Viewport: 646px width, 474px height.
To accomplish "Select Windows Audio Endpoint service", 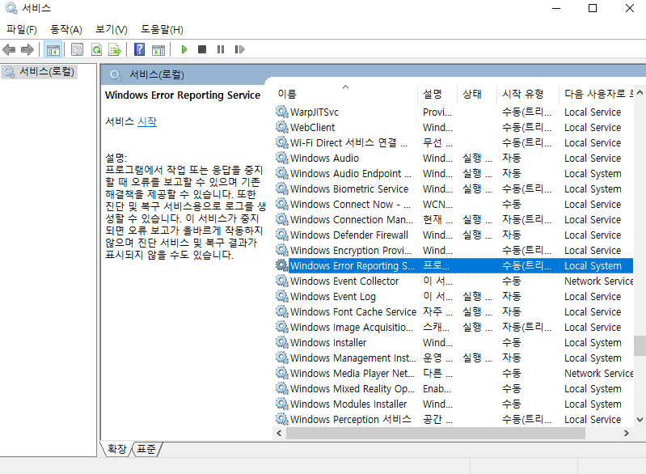I will pyautogui.click(x=454, y=174).
